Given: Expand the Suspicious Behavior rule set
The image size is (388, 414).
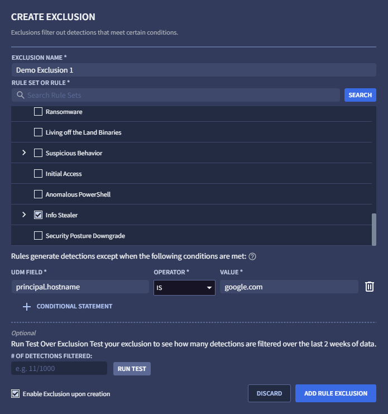Looking at the screenshot, I should [24, 153].
